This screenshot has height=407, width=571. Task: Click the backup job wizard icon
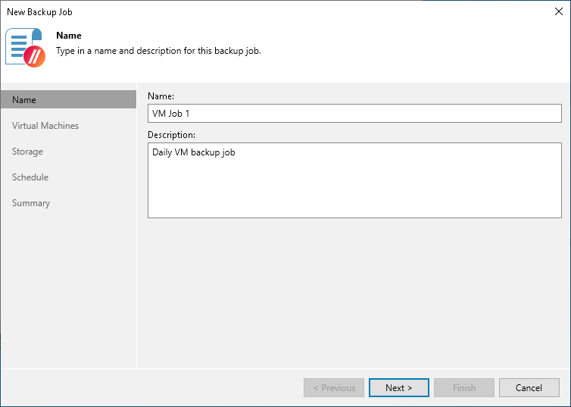[x=25, y=49]
